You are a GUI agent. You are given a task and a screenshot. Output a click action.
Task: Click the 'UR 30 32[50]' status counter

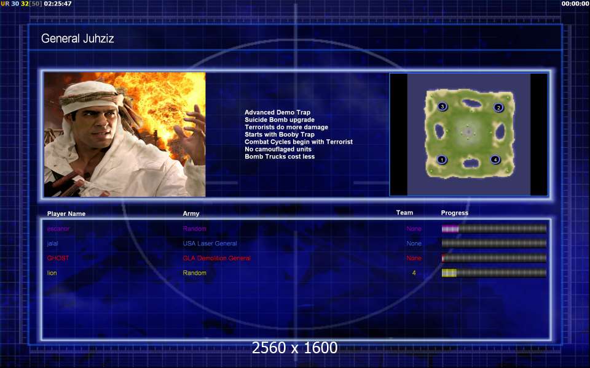coord(22,4)
